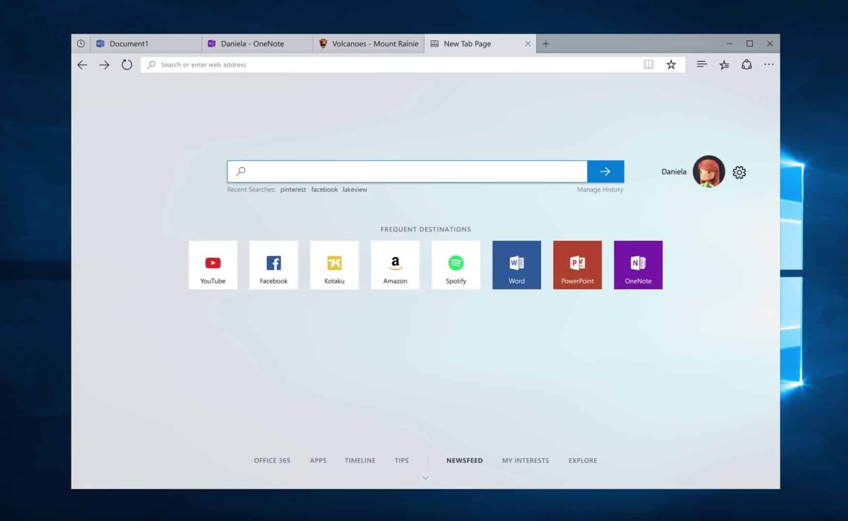Visit the Kotaku frequent destination
This screenshot has height=521, width=848.
[334, 265]
